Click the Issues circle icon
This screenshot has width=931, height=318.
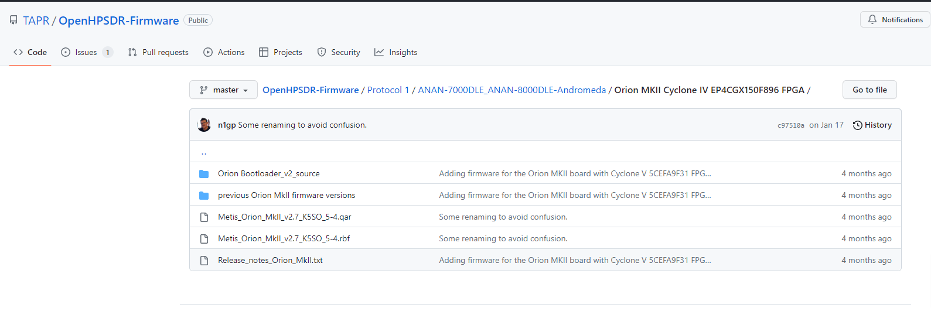coord(66,52)
